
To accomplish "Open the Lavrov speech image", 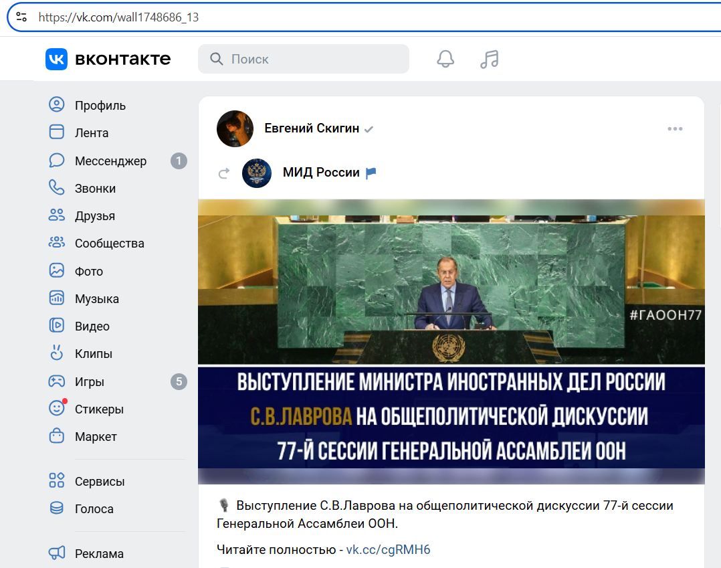I will pos(451,341).
